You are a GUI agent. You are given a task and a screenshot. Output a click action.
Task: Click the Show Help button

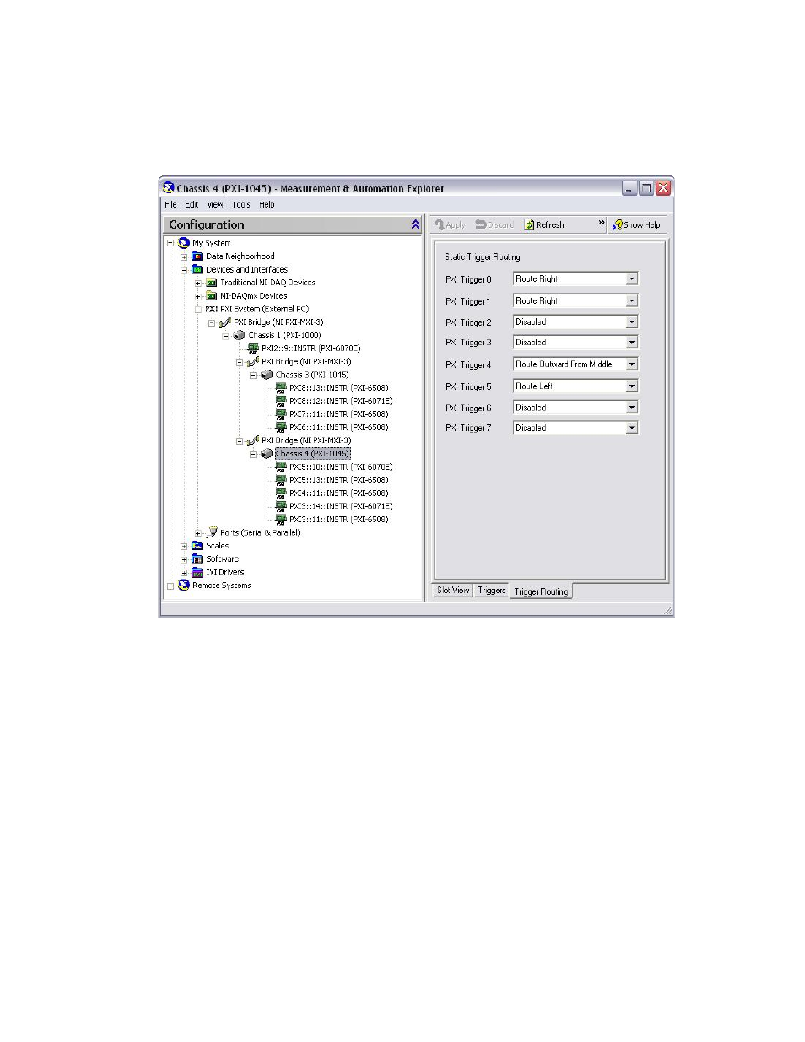[636, 224]
